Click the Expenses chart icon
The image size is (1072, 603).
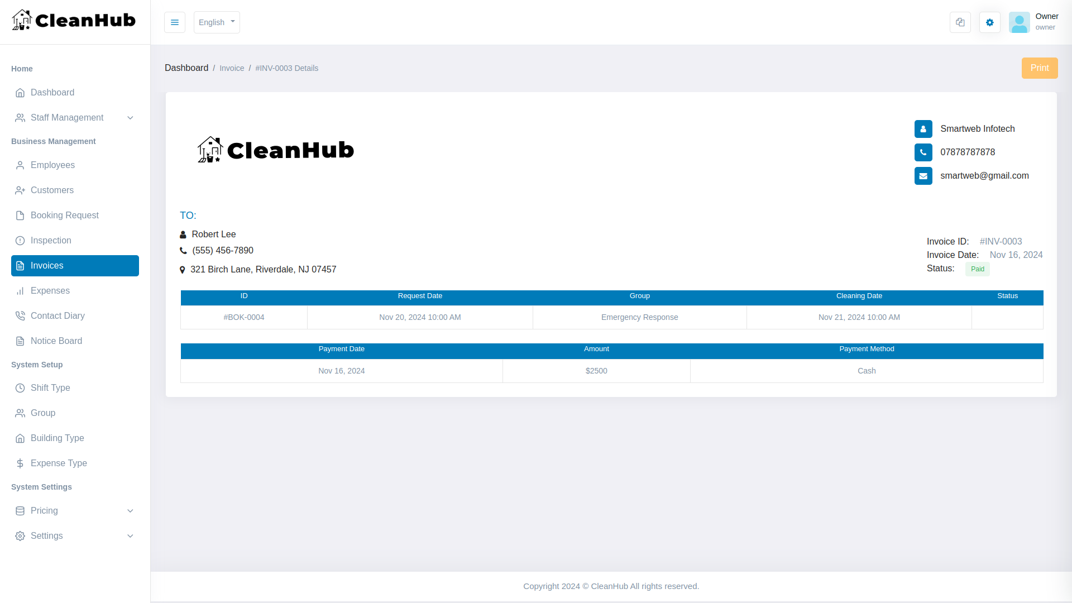click(x=20, y=290)
